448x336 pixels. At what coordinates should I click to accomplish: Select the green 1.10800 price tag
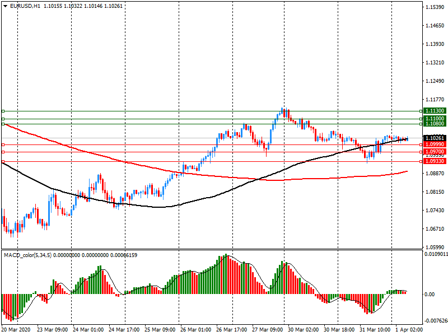[x=435, y=124]
